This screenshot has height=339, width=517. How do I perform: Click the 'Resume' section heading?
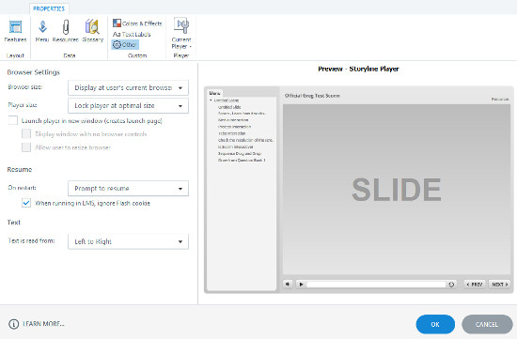point(20,170)
